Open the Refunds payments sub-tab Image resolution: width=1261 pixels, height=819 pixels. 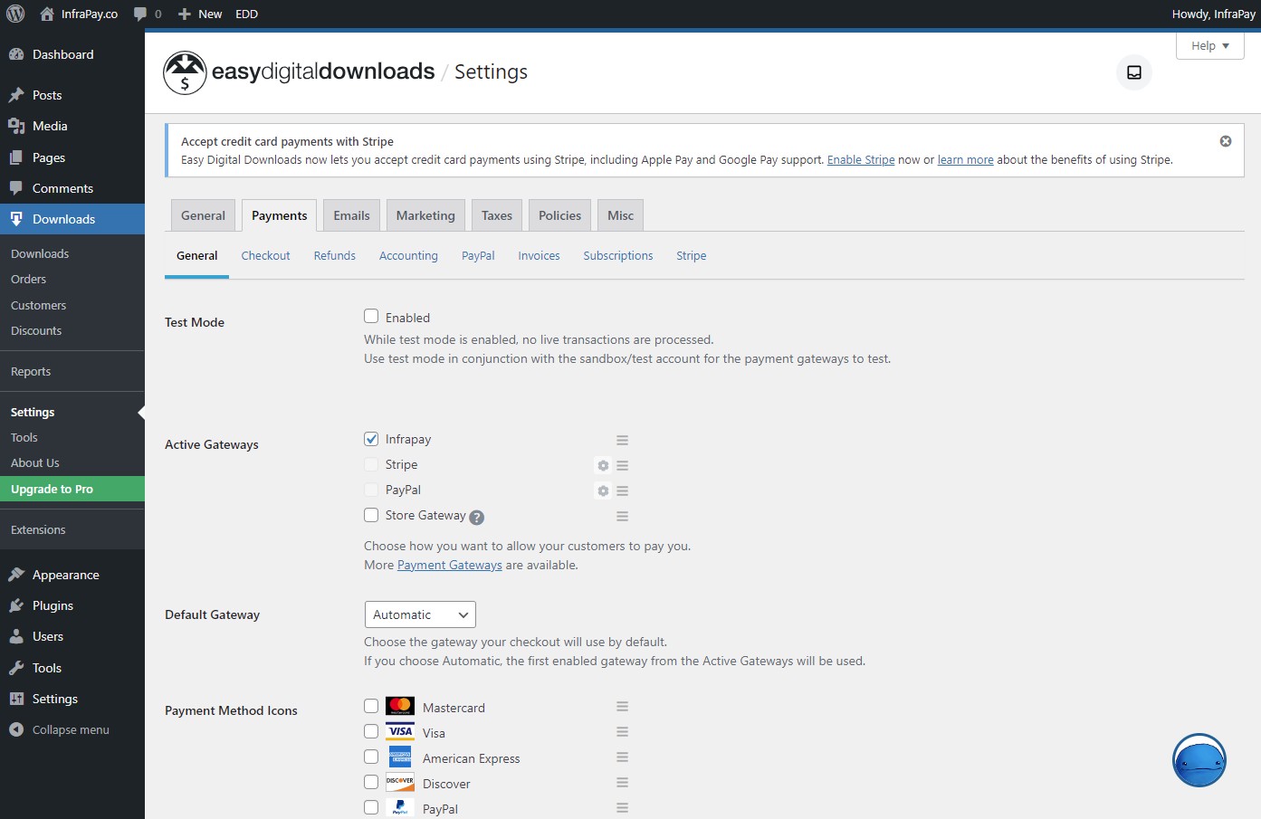335,256
